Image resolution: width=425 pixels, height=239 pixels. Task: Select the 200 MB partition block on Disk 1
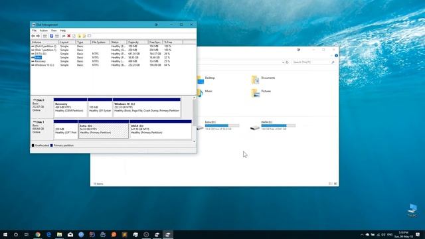pos(66,129)
